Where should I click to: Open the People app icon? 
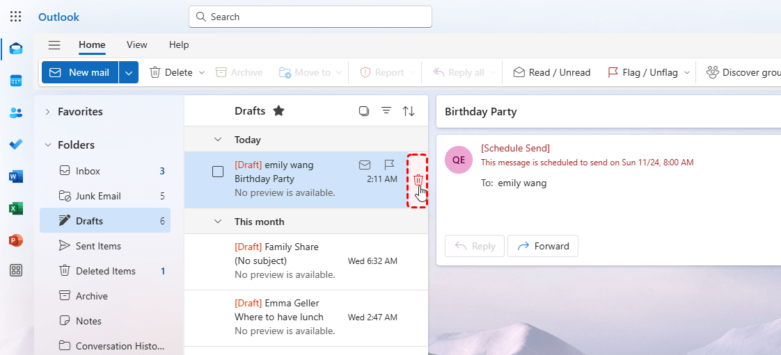point(16,113)
